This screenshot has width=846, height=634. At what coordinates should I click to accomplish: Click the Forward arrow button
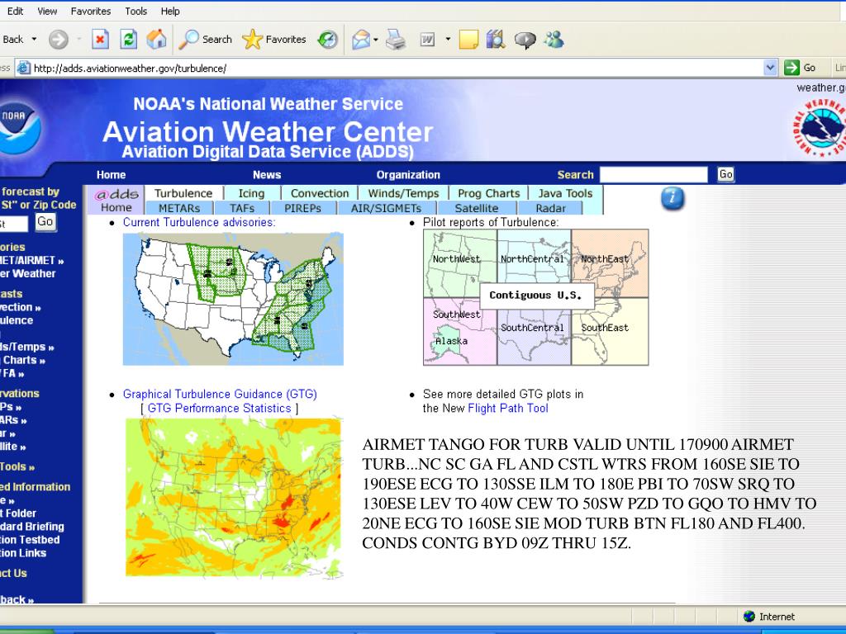click(59, 40)
